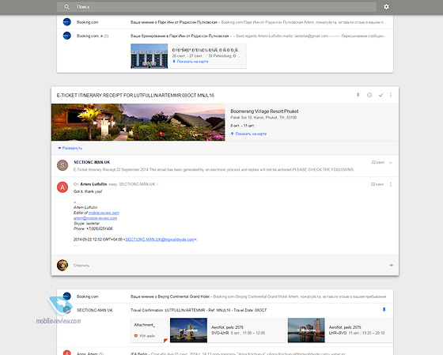
Task: Expand the SECTIONC.MAN.UK message chevron
Action: (391, 163)
